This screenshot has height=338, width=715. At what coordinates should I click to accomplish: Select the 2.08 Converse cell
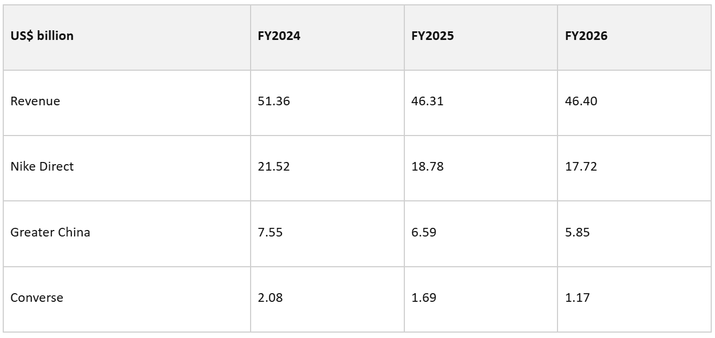pos(327,299)
